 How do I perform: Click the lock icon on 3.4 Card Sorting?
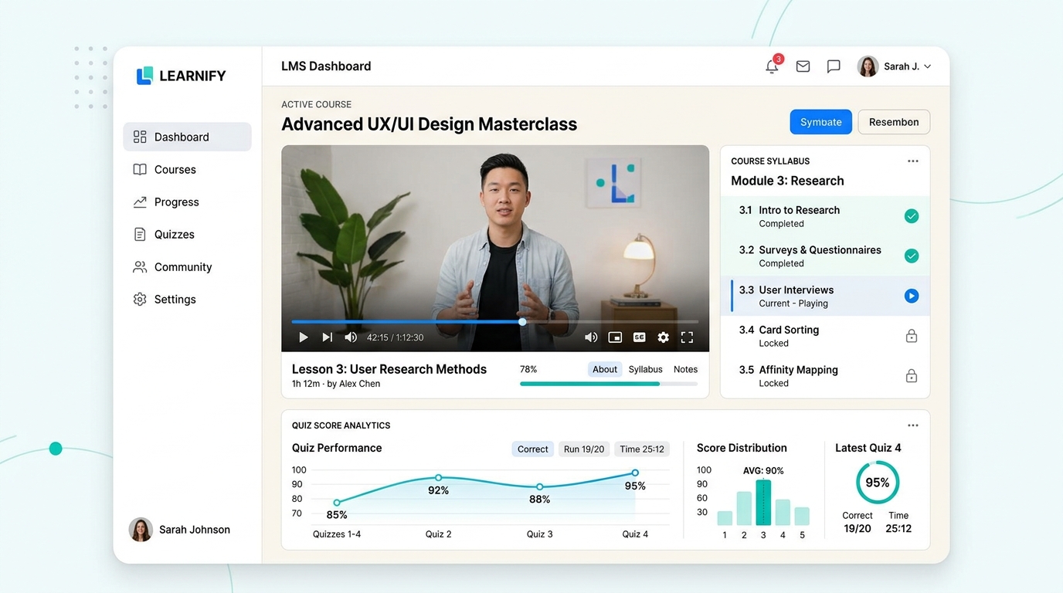click(912, 336)
